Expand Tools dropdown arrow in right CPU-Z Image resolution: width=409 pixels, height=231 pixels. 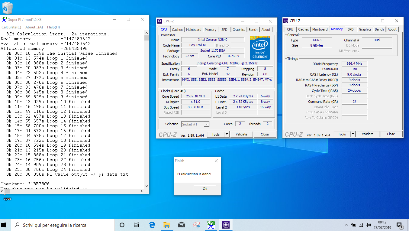coord(353,134)
